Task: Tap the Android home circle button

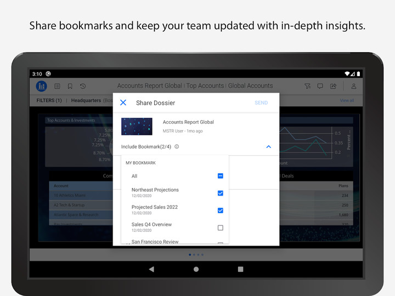Action: tap(196, 269)
